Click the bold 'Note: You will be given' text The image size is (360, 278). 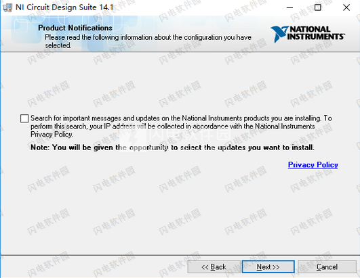[172, 147]
